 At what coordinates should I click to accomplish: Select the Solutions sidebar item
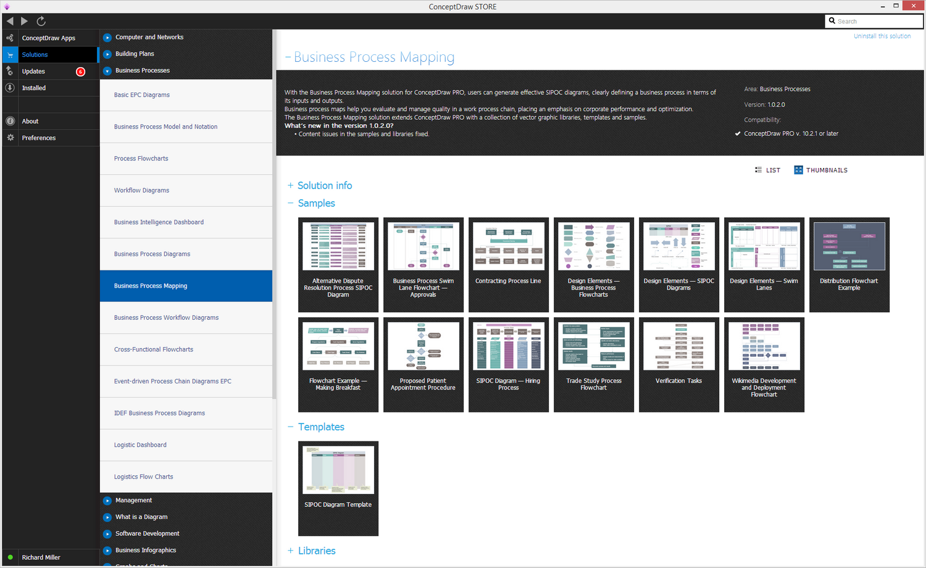point(50,54)
